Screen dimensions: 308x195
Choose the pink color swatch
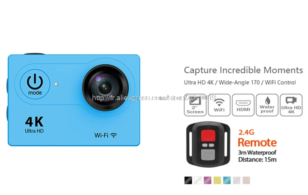[x=208, y=180]
